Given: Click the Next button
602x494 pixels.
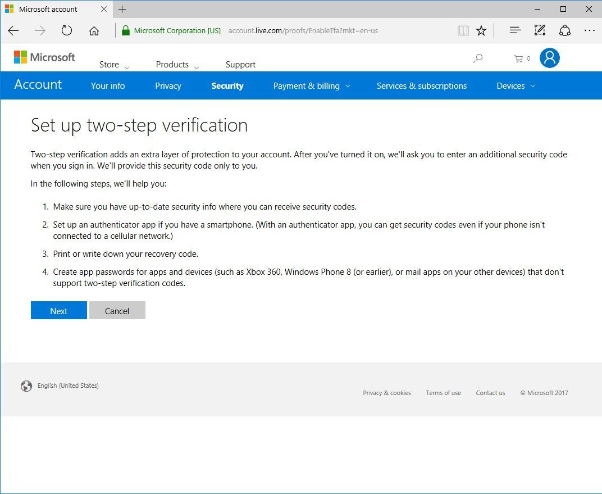Looking at the screenshot, I should tap(58, 310).
